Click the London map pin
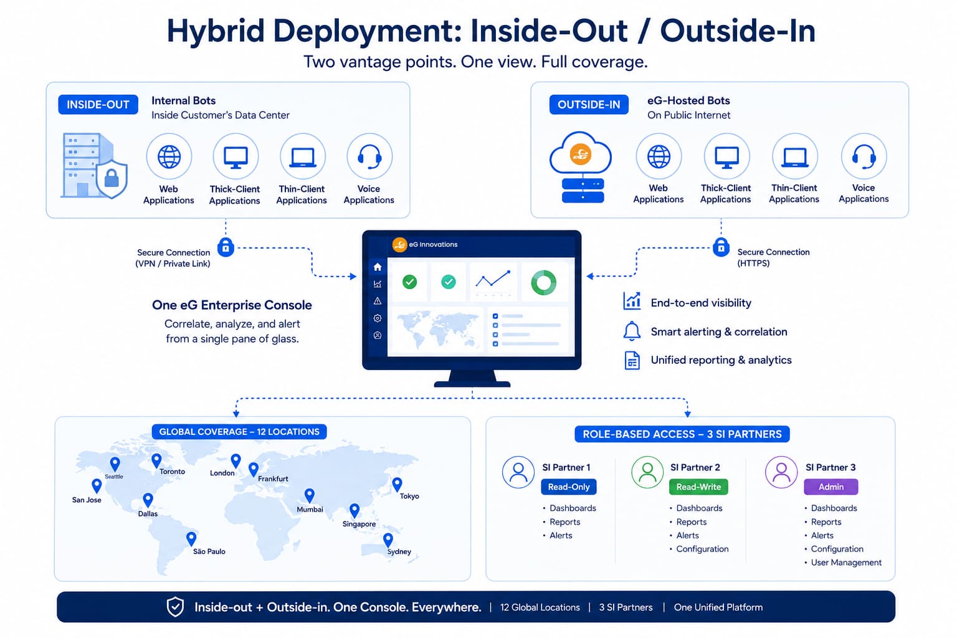Image resolution: width=957 pixels, height=638 pixels. click(x=236, y=461)
